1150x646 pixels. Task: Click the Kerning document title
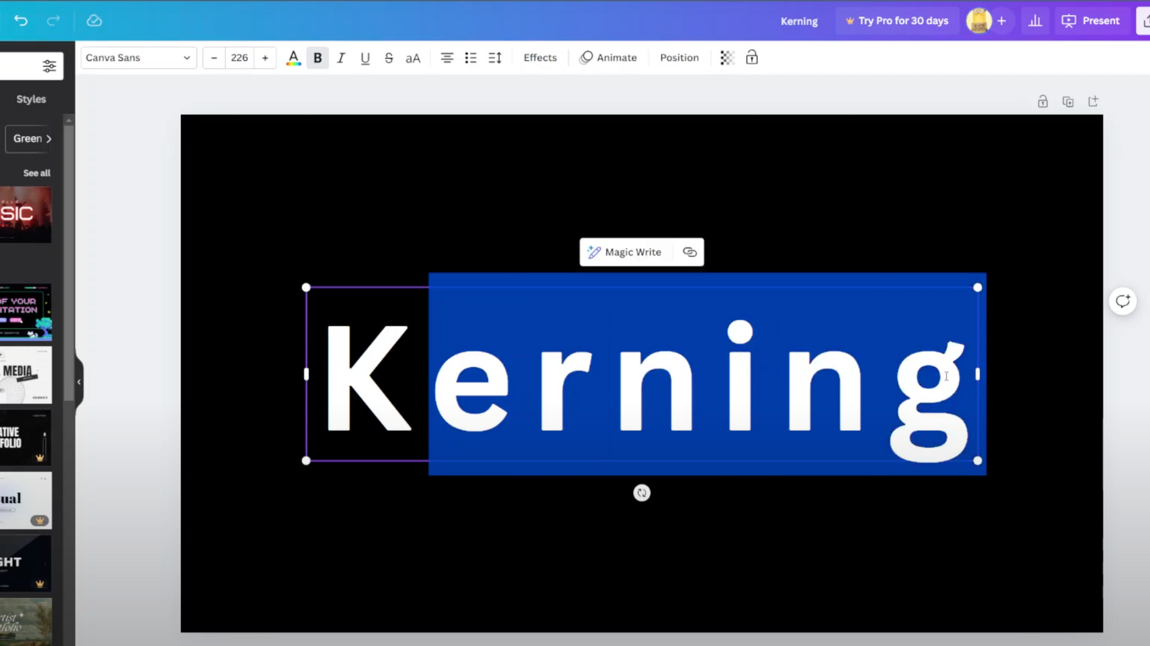(799, 21)
